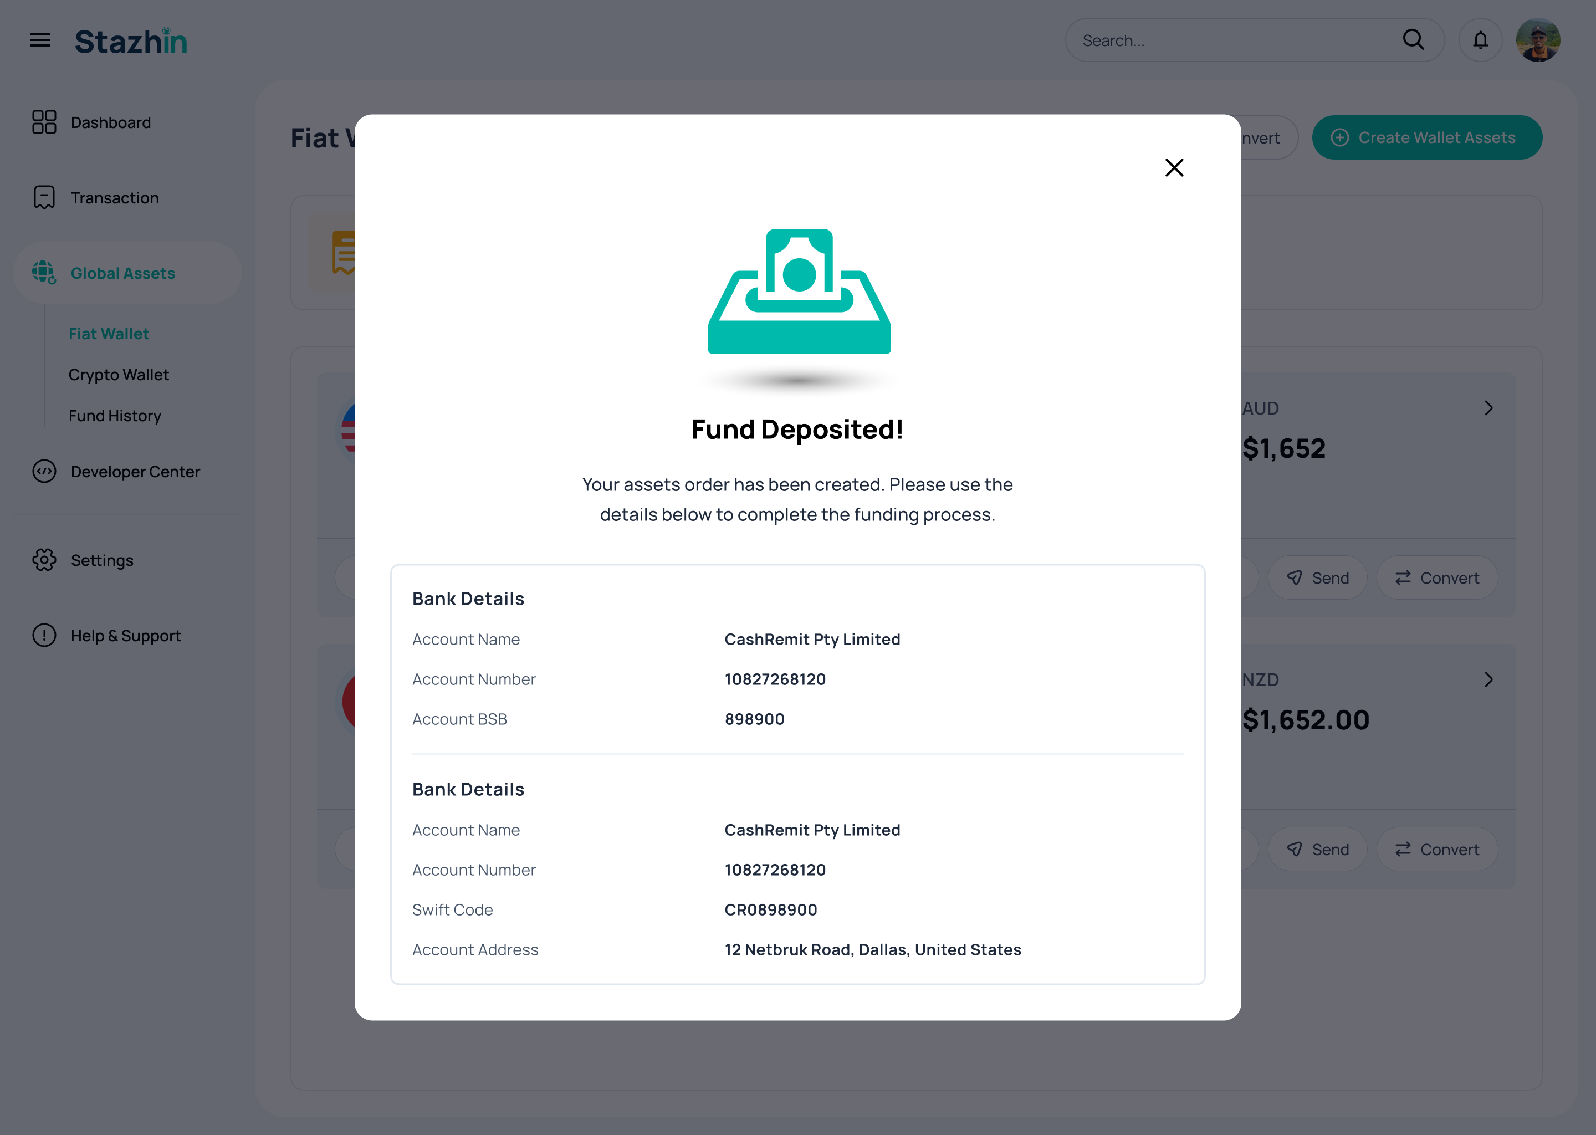This screenshot has height=1135, width=1596.
Task: Click the Developer Center code icon
Action: (x=44, y=472)
